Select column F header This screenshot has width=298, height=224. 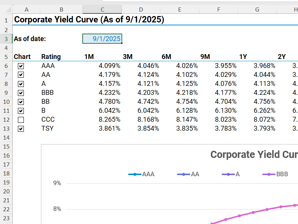pos(218,9)
